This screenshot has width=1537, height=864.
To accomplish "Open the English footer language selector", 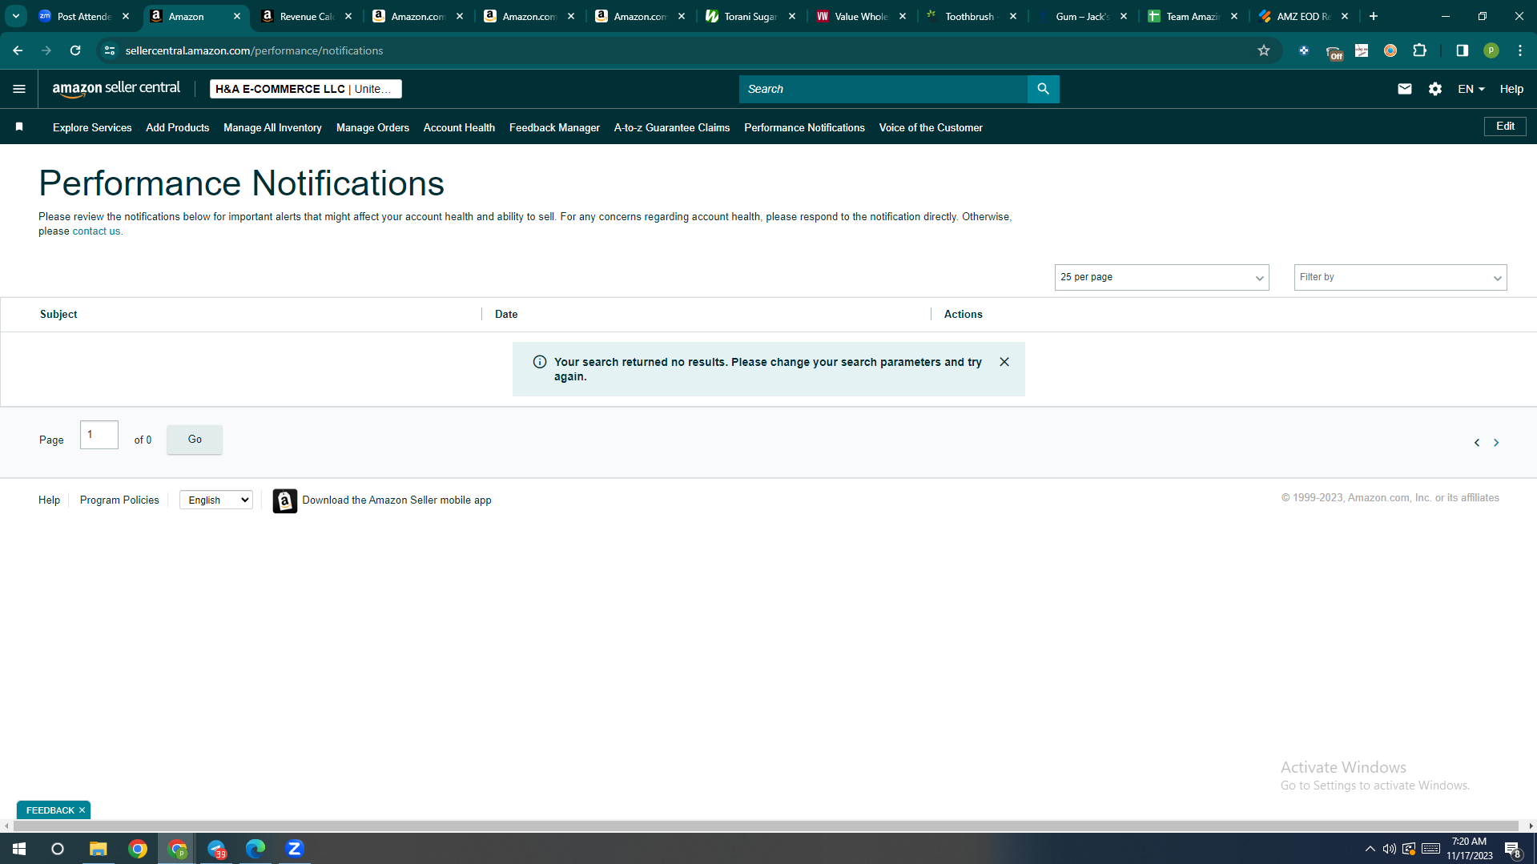I will point(216,500).
